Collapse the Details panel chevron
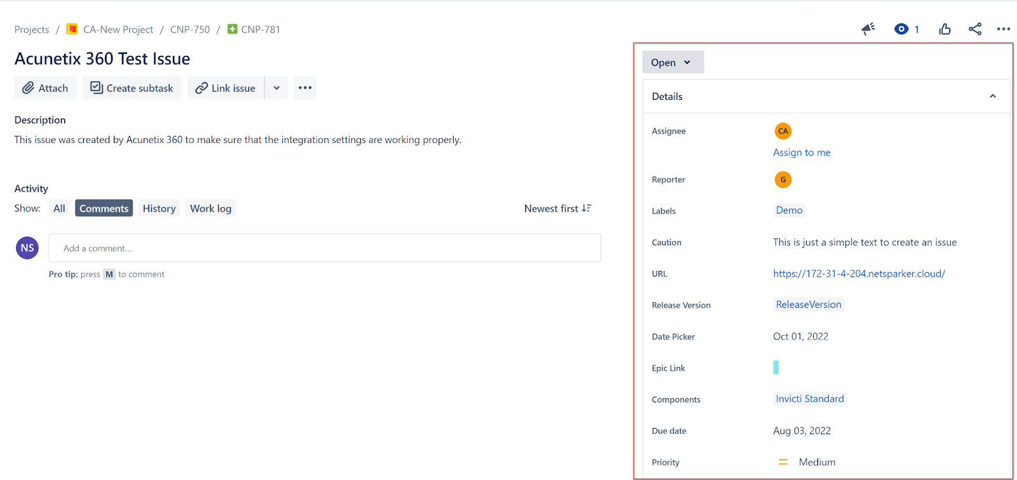The image size is (1017, 480). pyautogui.click(x=993, y=97)
